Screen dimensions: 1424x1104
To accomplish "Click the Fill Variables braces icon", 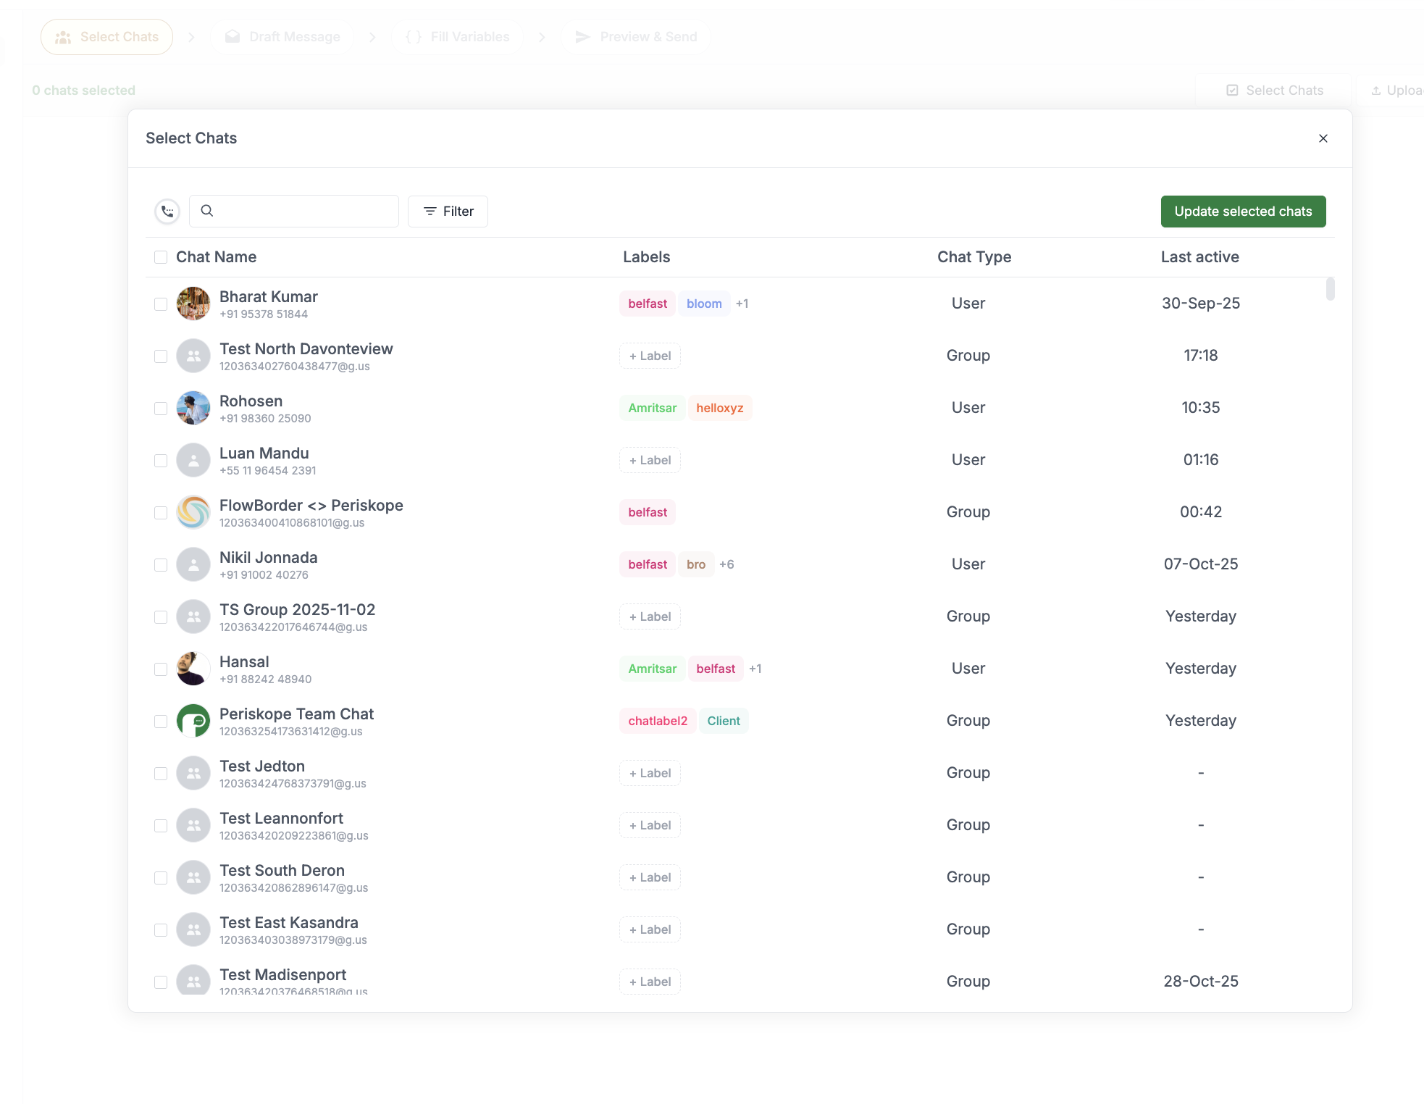I will click(413, 36).
